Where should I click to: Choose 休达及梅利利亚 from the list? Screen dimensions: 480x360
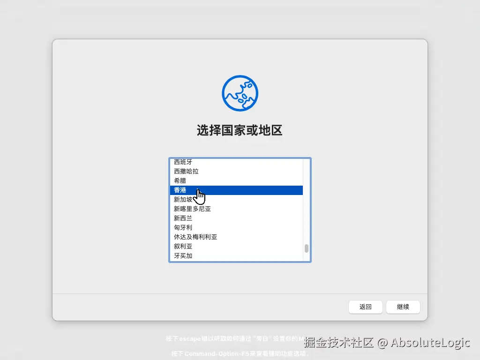click(236, 237)
